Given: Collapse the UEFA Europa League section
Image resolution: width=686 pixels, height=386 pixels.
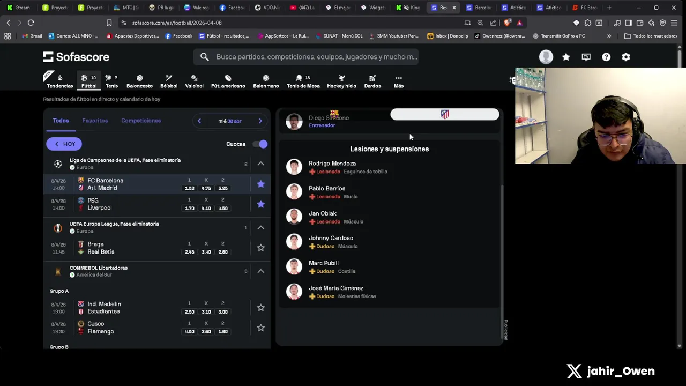Looking at the screenshot, I should (x=260, y=227).
